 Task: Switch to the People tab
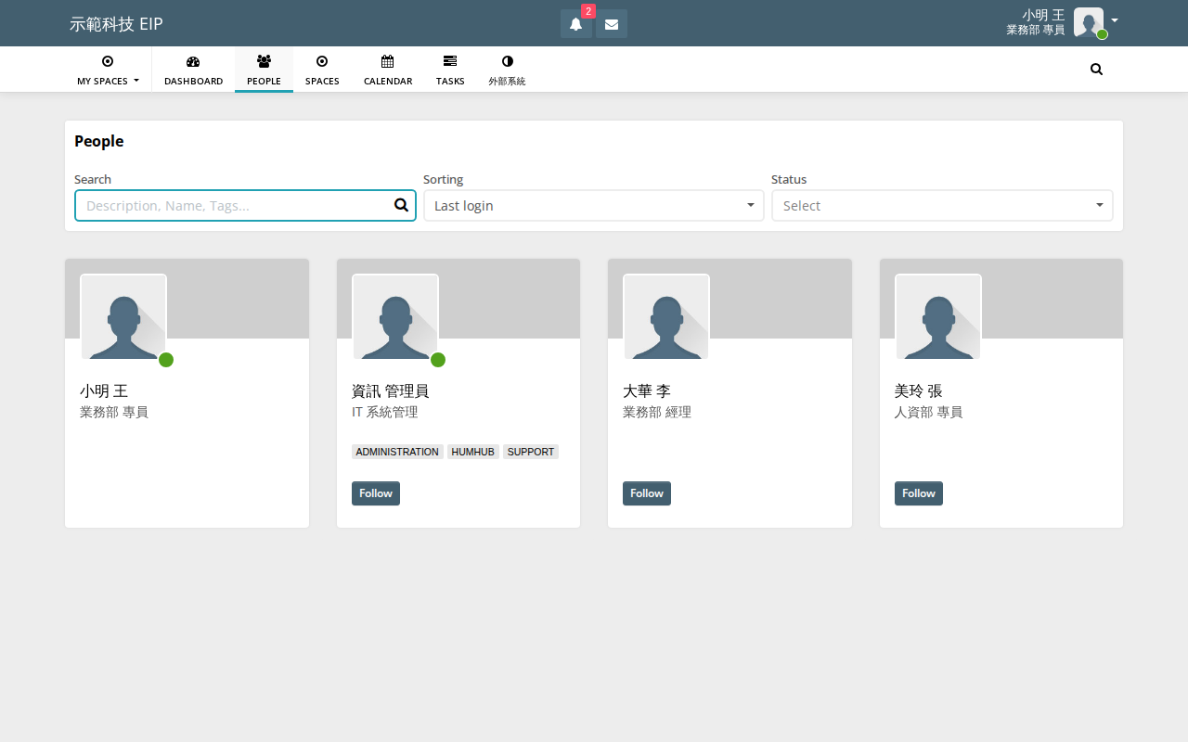(x=264, y=70)
